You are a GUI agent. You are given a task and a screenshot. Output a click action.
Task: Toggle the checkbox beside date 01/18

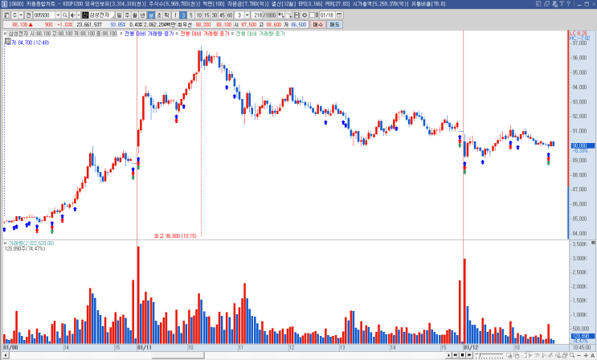click(x=312, y=15)
